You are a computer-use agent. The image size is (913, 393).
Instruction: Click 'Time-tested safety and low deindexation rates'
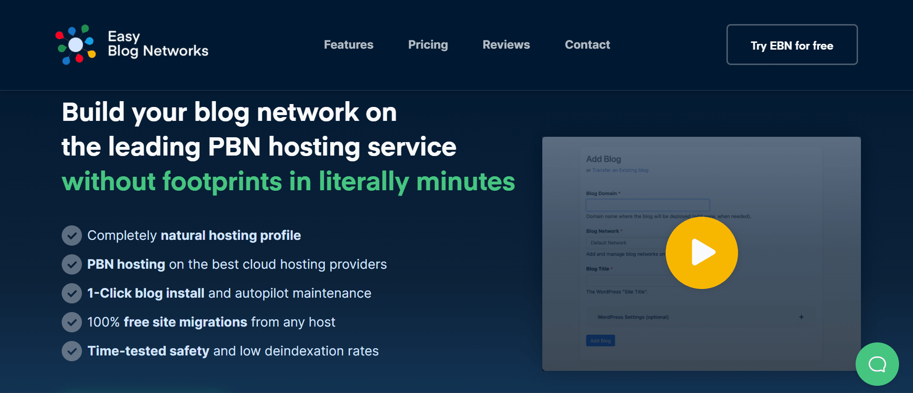pyautogui.click(x=233, y=351)
